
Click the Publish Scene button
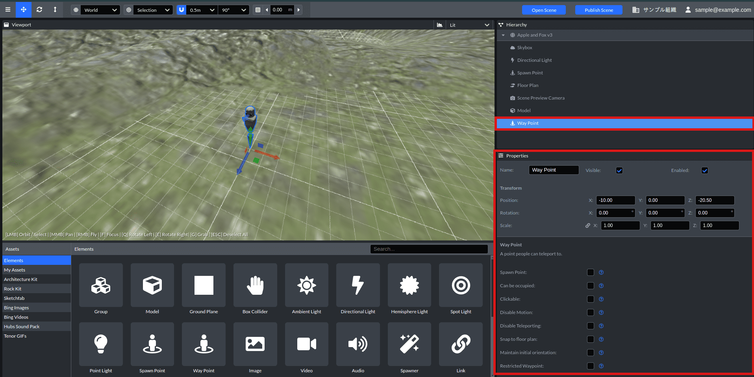point(598,10)
